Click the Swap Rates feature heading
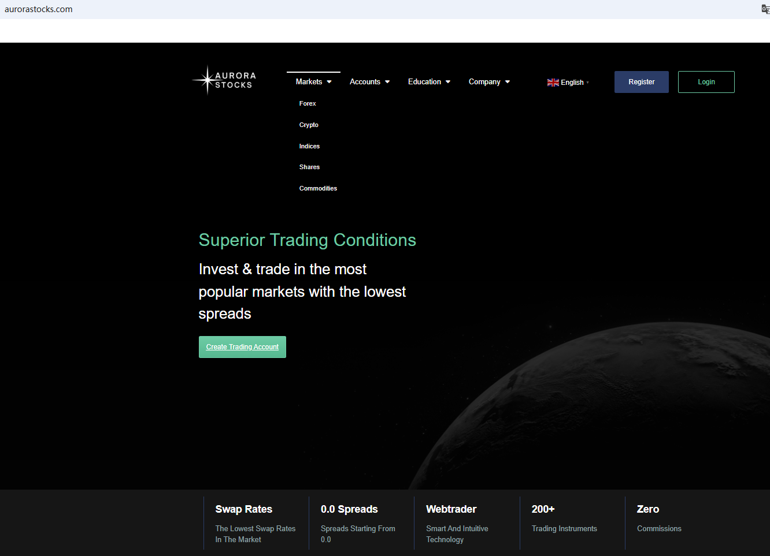The height and width of the screenshot is (556, 770). [x=243, y=509]
